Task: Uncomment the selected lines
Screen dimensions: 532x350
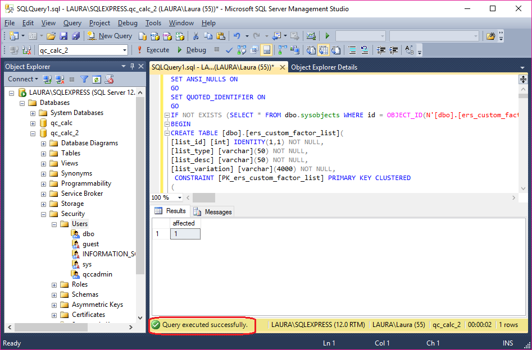Action: point(365,50)
